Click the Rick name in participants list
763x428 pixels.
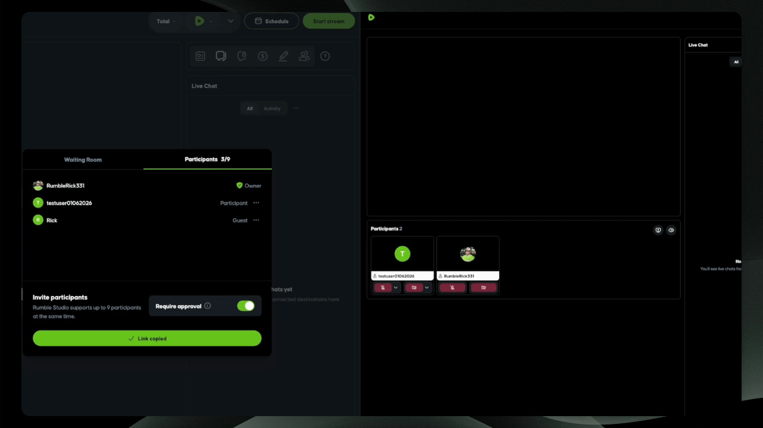click(52, 220)
